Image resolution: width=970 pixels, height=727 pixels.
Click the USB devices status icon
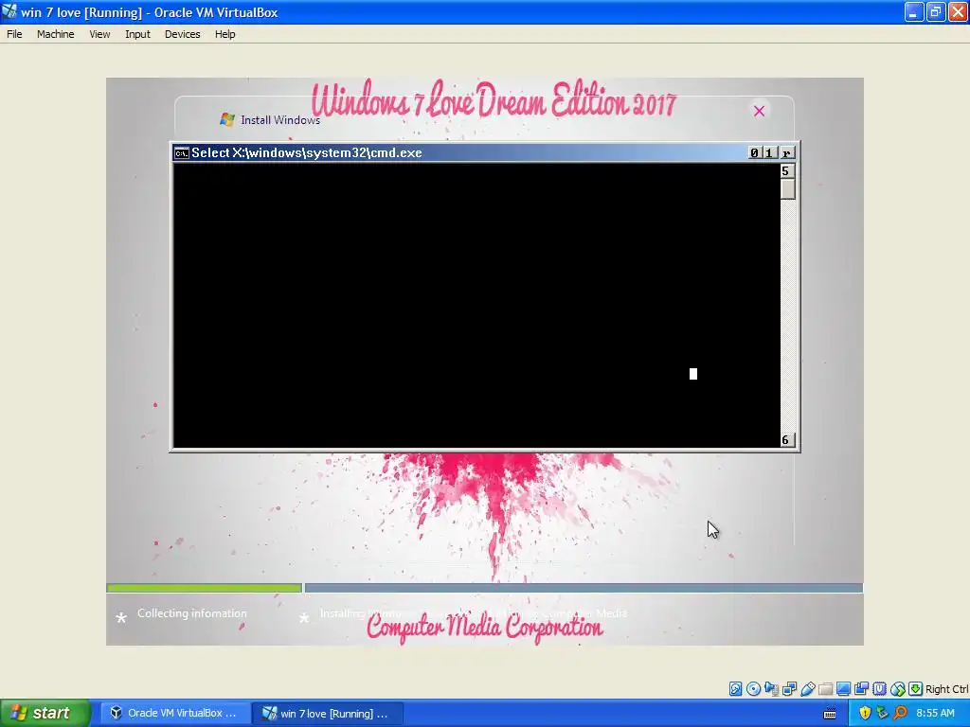(x=807, y=689)
